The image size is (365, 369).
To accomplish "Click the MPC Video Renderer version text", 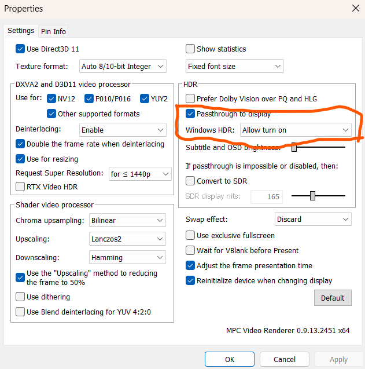I will pyautogui.click(x=288, y=330).
